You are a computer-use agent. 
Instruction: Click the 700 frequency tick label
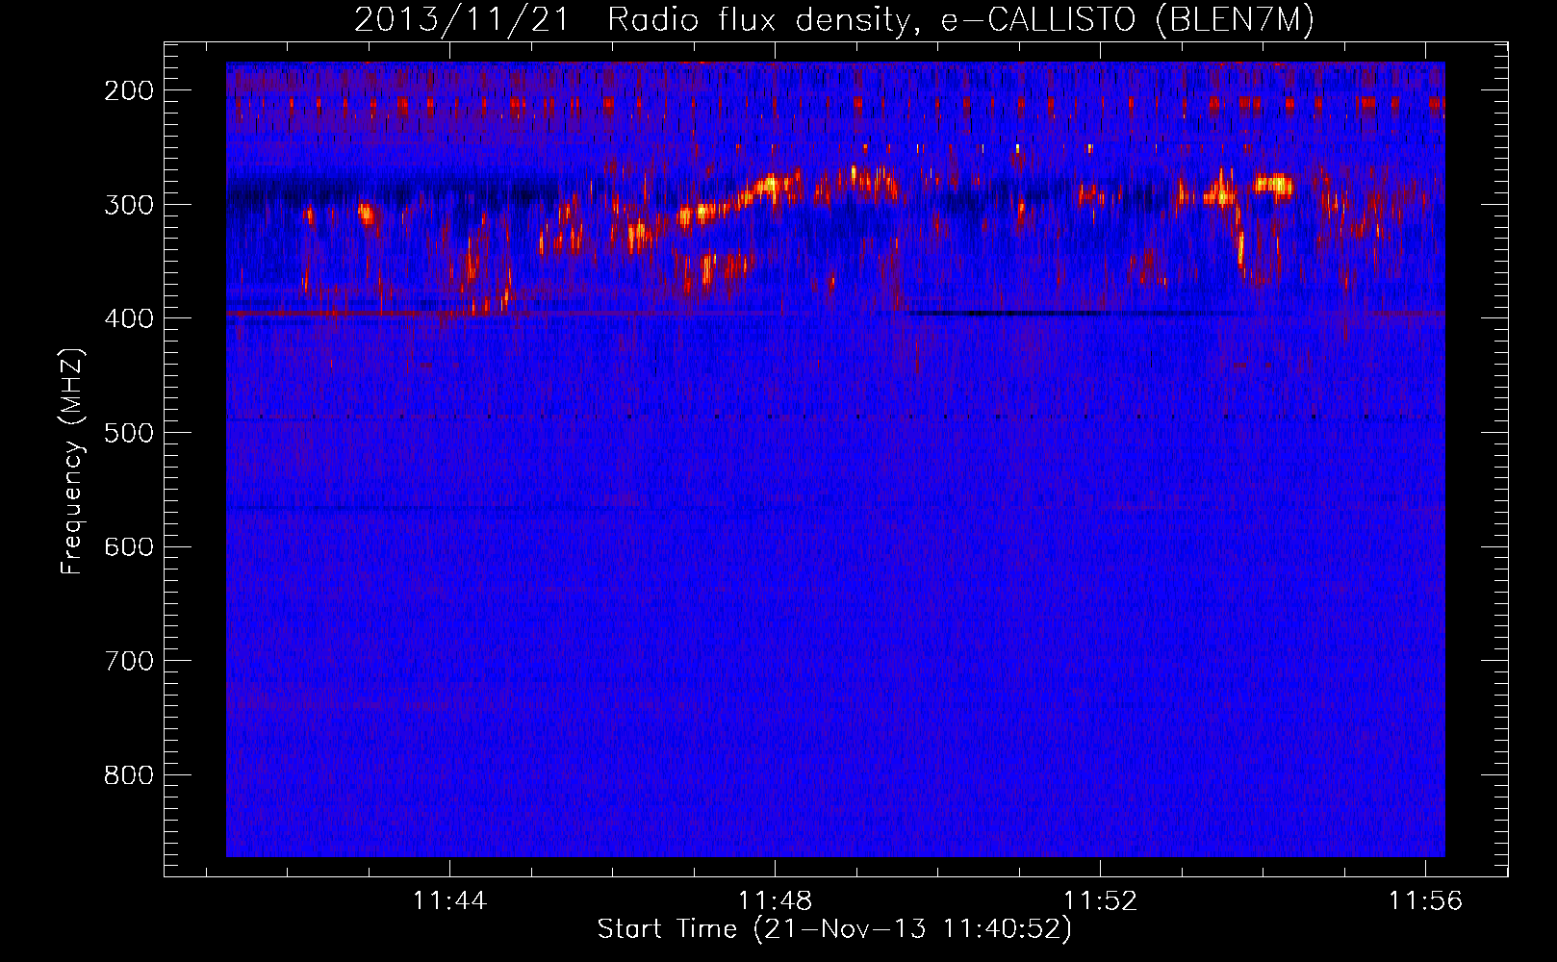tap(129, 661)
